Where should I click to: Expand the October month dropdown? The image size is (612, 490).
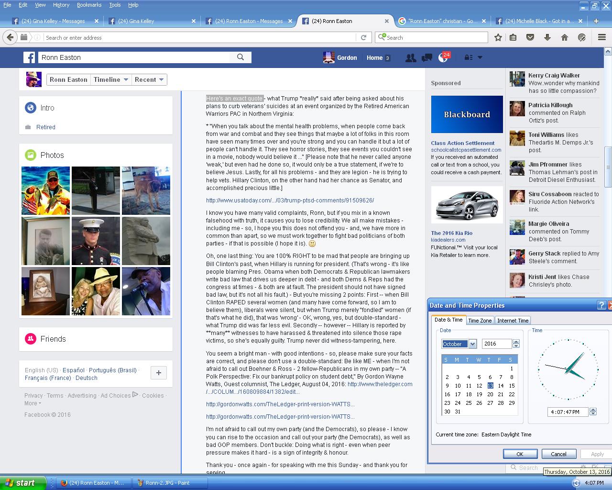[472, 344]
